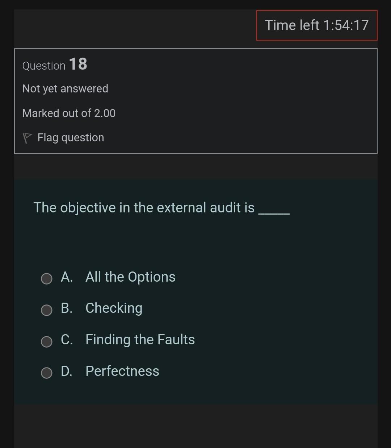Select the radio button for option C
The height and width of the screenshot is (448, 391).
click(x=46, y=341)
